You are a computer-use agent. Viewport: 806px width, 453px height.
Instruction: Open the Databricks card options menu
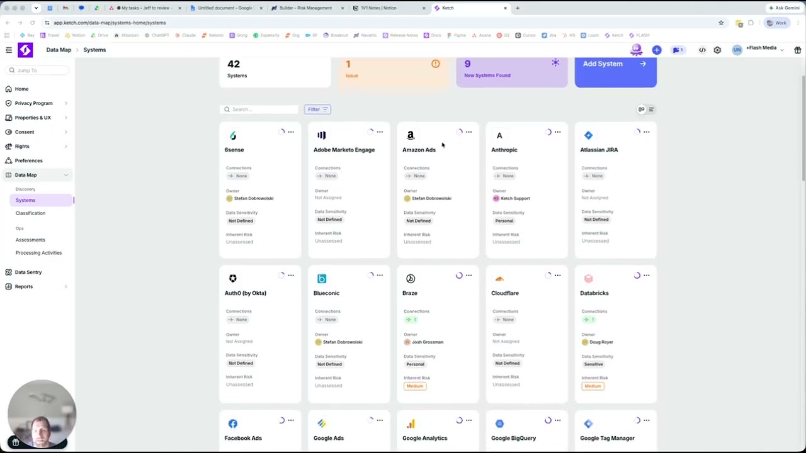[646, 276]
